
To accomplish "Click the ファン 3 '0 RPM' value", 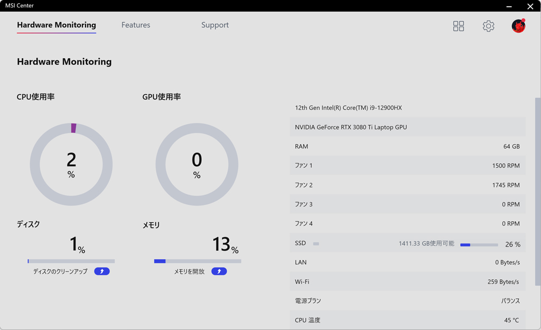I will coord(511,204).
